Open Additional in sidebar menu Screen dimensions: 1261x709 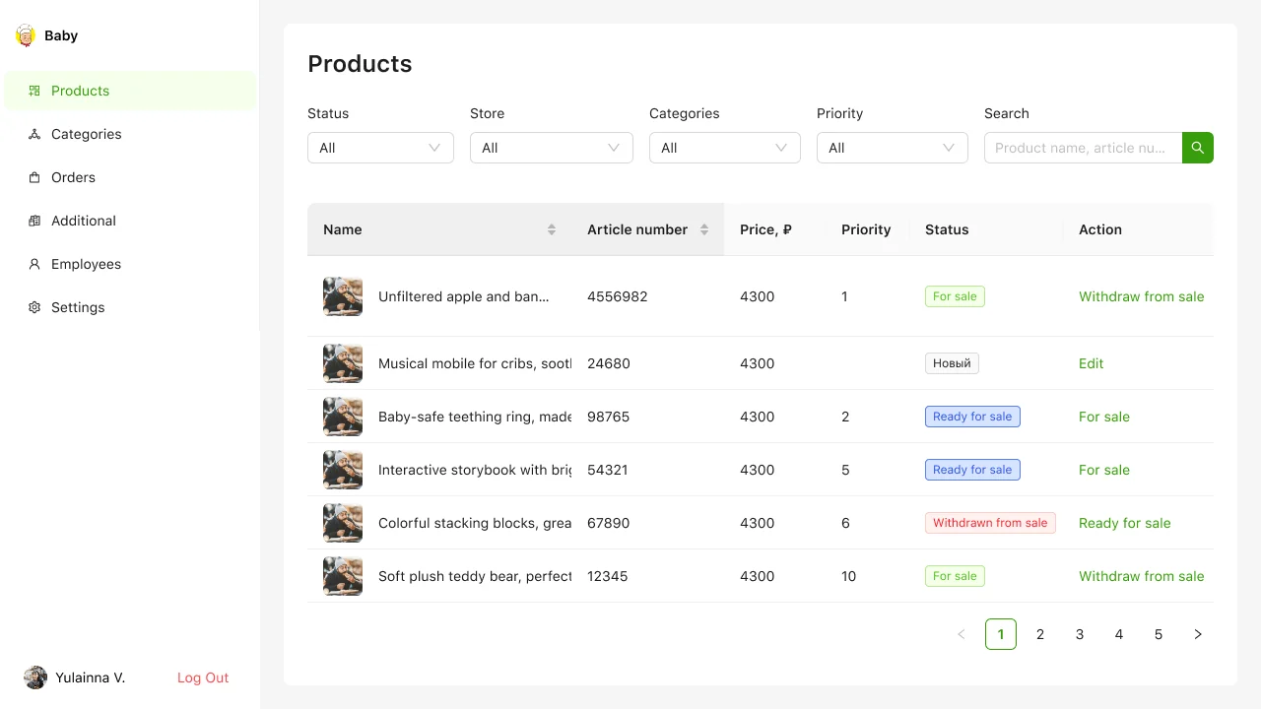pos(130,221)
